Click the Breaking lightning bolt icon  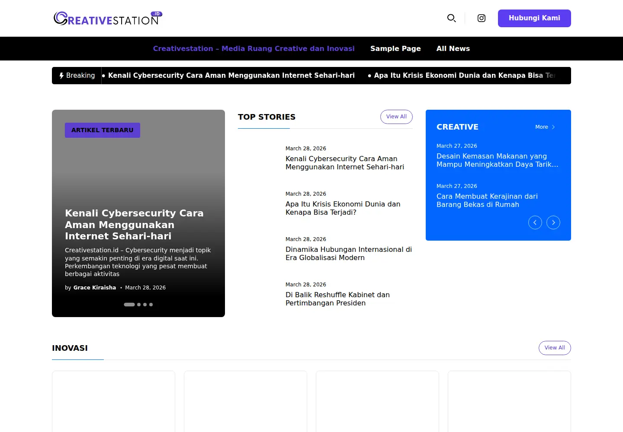tap(61, 76)
